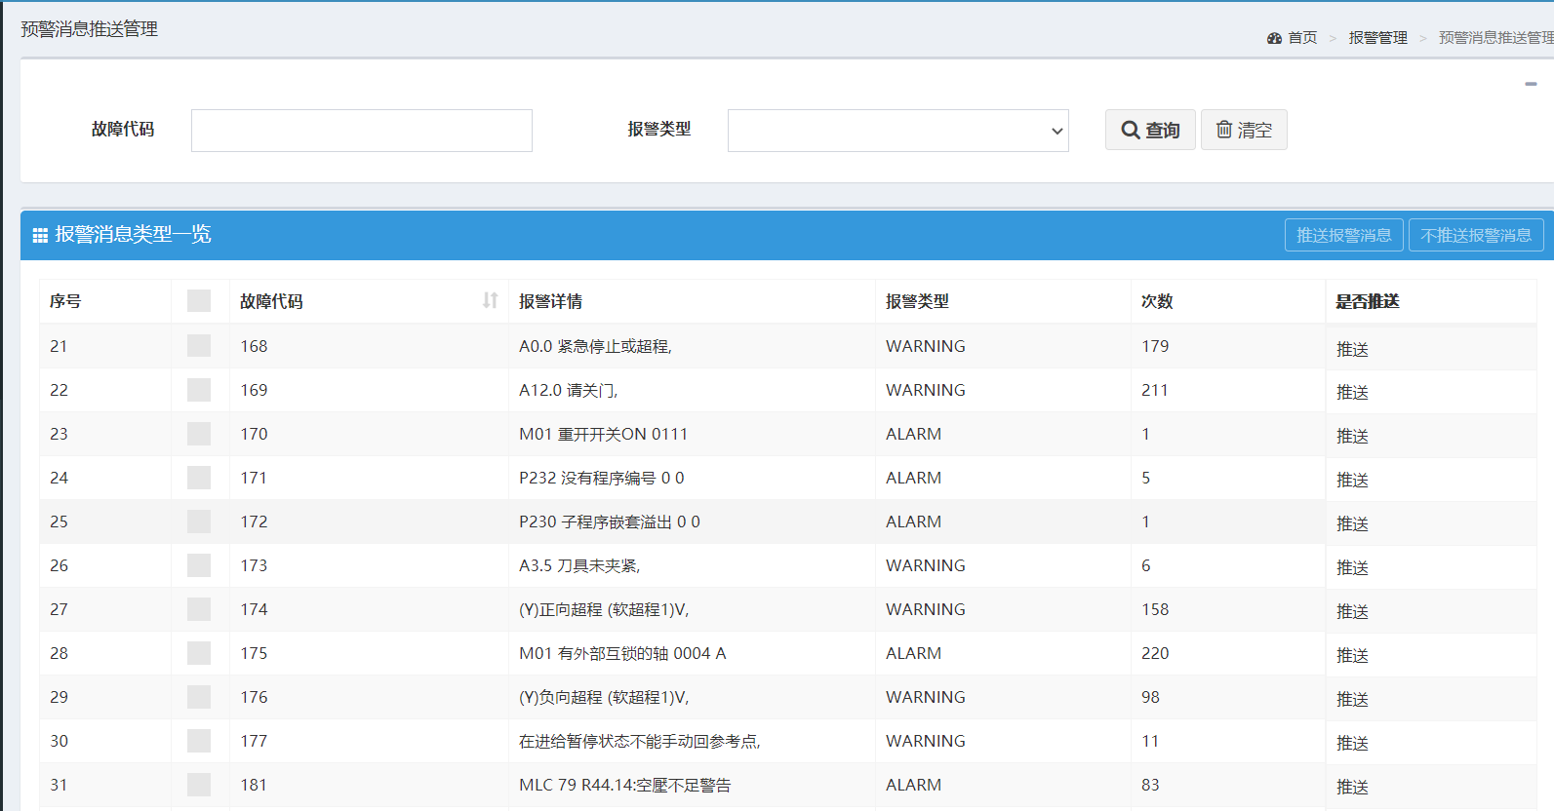
Task: Click the dashboard icon beside 首页 breadcrumb
Action: click(1274, 38)
